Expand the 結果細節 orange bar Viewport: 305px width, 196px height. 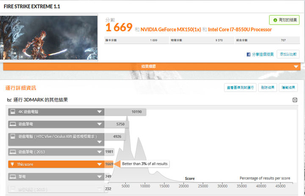(x=296, y=66)
